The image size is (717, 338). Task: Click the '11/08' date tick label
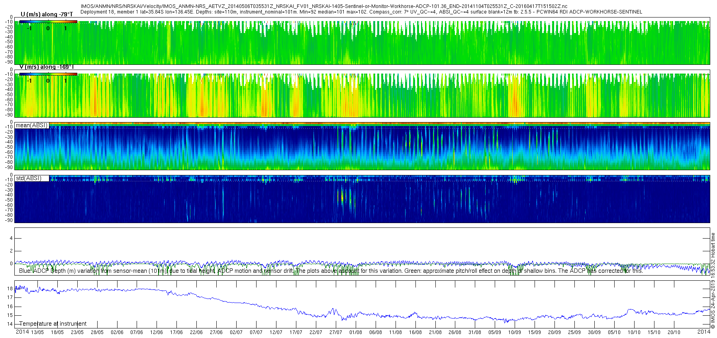pyautogui.click(x=396, y=332)
